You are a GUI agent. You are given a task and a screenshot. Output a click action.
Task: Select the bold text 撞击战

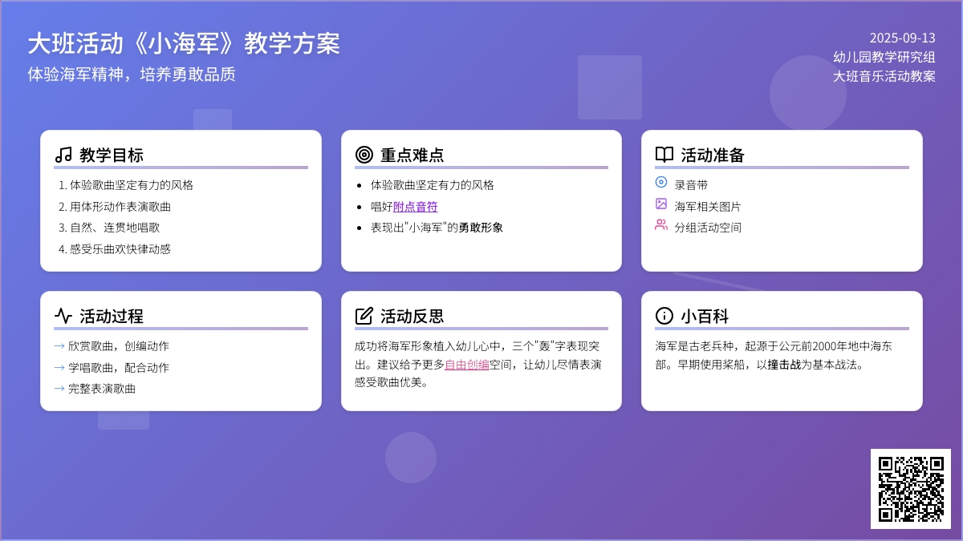click(783, 365)
